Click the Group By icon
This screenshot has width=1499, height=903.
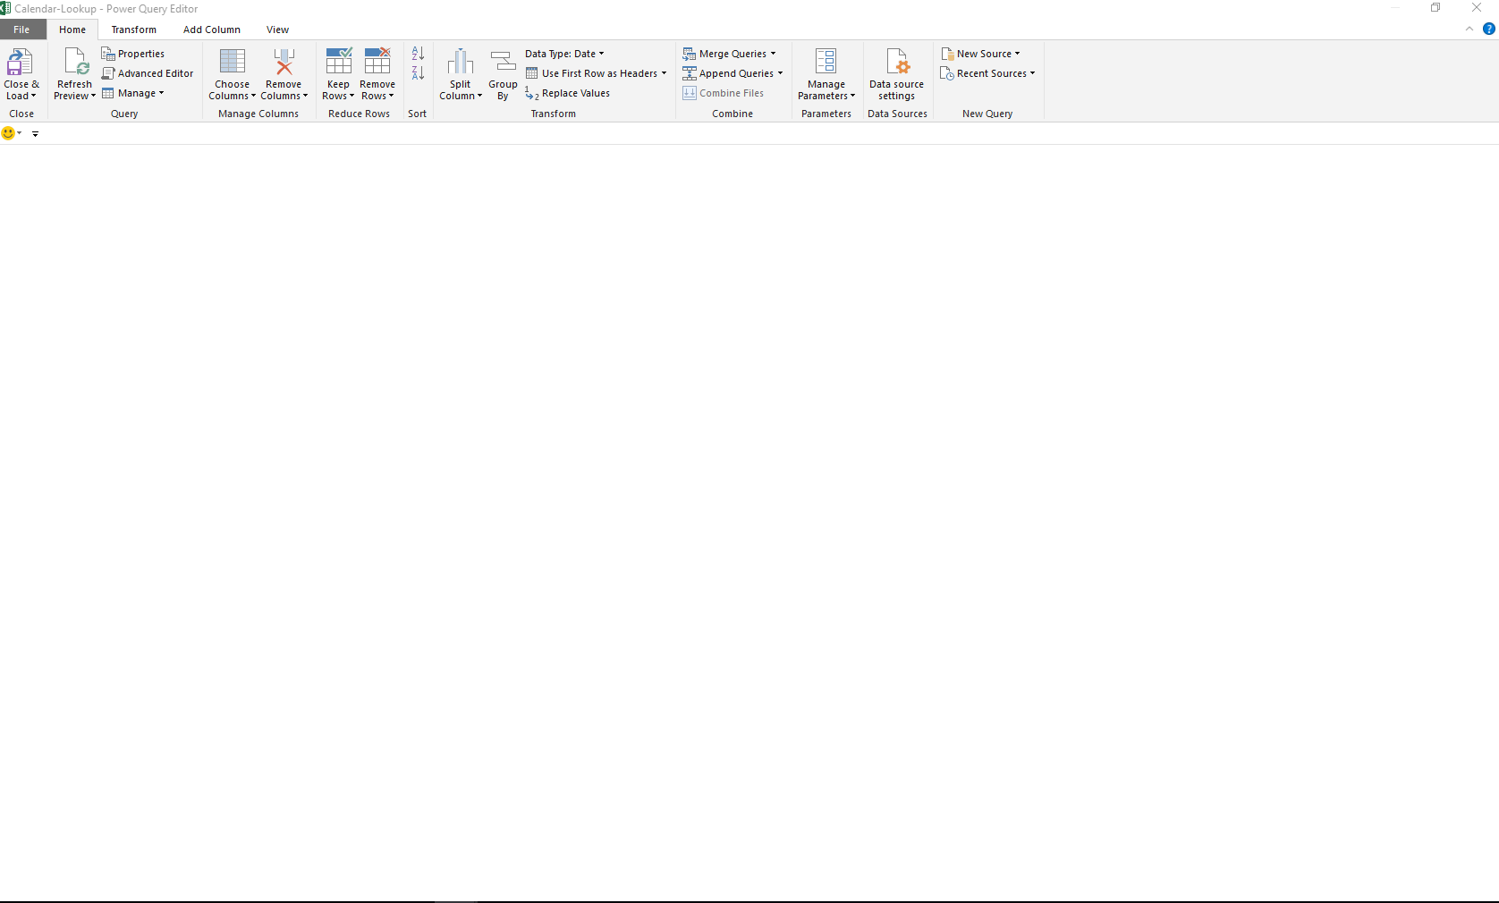click(503, 62)
